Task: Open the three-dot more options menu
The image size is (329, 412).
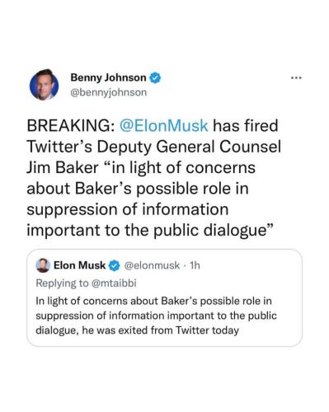Action: coord(296,78)
